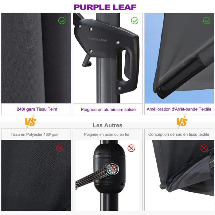Click 'Conception de sac en tissu textile' label

(x=179, y=135)
